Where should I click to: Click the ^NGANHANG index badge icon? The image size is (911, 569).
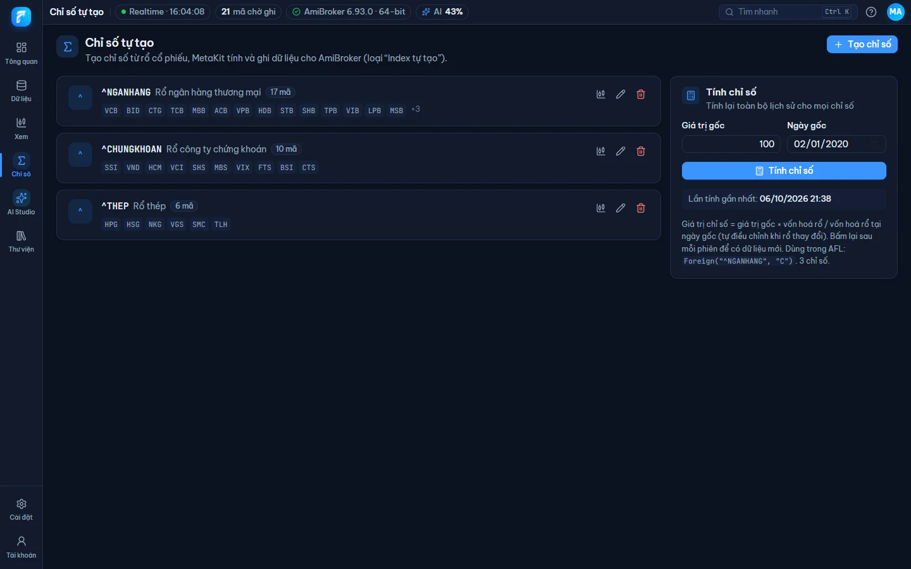click(x=80, y=97)
